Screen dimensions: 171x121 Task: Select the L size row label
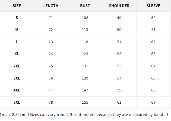[x=17, y=42]
